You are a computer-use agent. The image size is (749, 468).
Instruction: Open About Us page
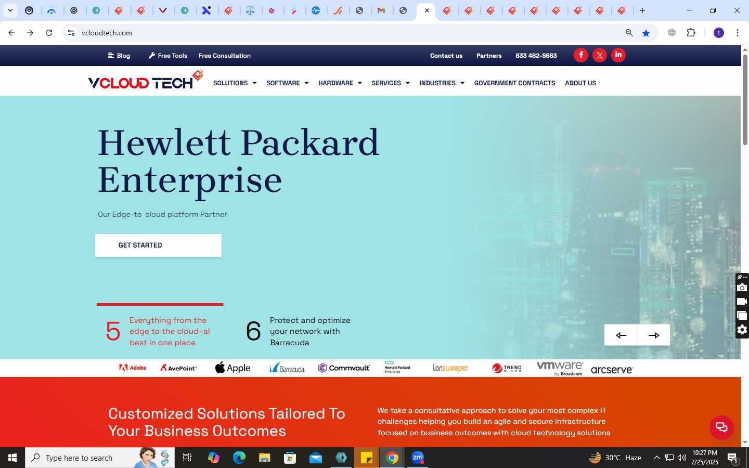pos(580,83)
